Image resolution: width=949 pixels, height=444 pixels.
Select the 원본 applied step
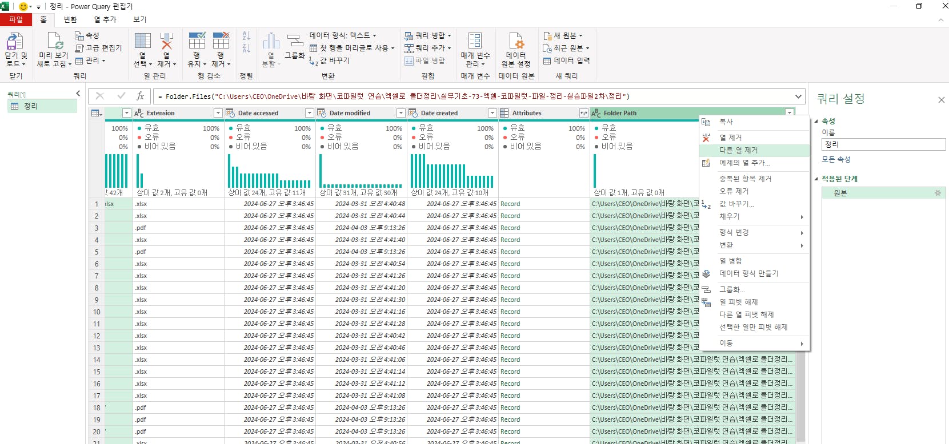click(x=840, y=193)
